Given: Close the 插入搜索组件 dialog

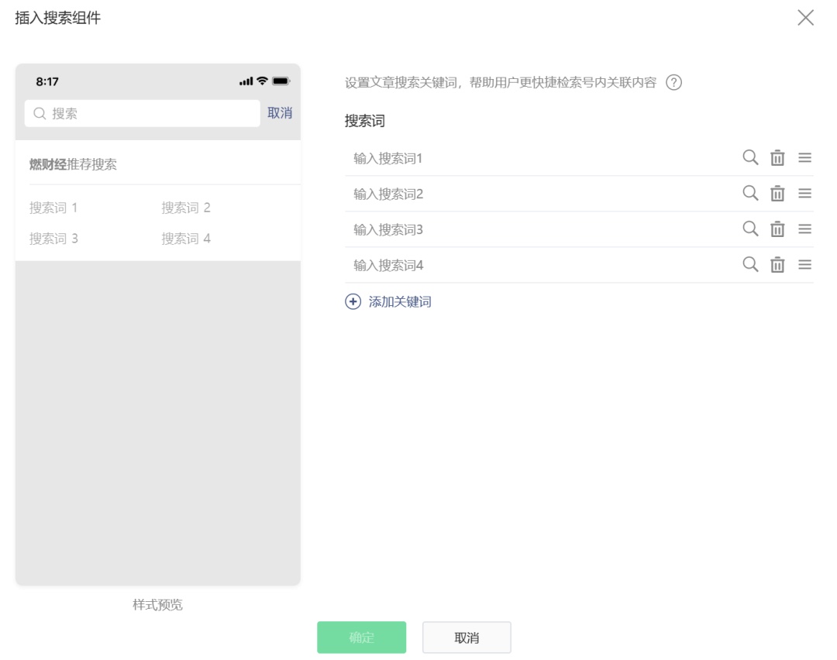Looking at the screenshot, I should [805, 18].
